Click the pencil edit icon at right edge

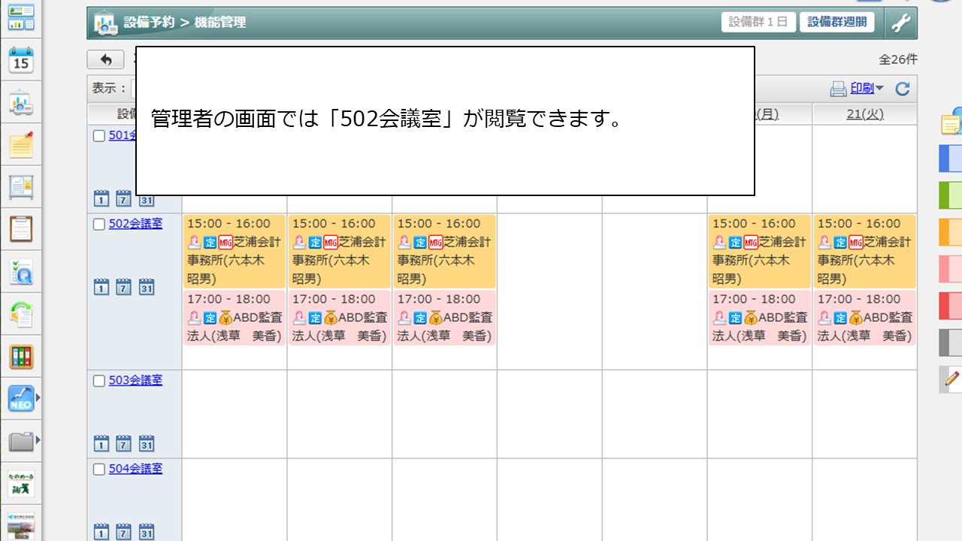point(952,379)
